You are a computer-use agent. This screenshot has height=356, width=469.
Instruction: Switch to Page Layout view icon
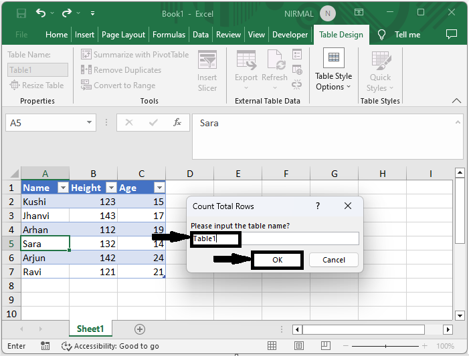click(x=299, y=346)
